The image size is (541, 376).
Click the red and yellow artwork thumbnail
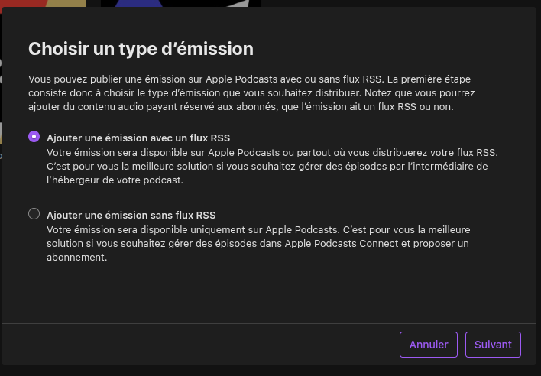click(x=43, y=4)
